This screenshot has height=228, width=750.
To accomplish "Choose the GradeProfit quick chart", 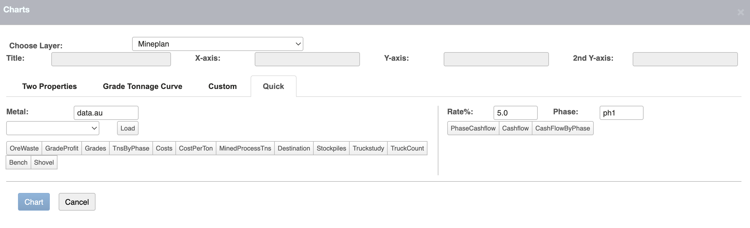I will (x=62, y=148).
